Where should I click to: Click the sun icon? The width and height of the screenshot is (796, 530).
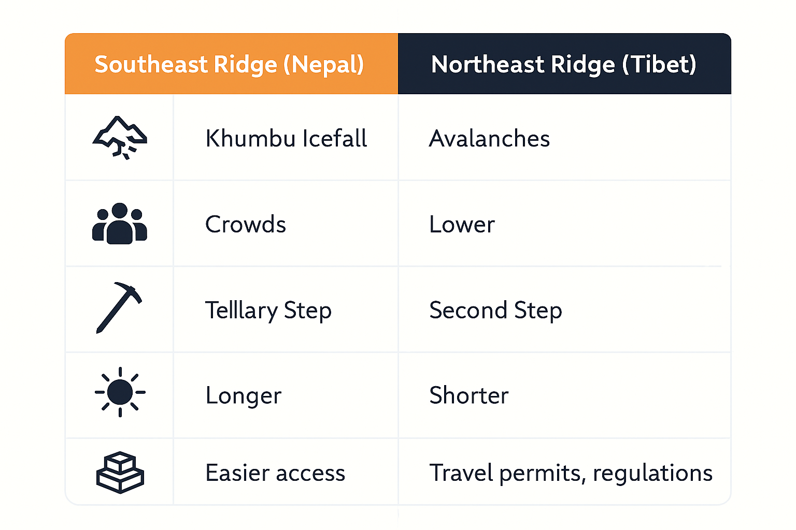point(120,392)
